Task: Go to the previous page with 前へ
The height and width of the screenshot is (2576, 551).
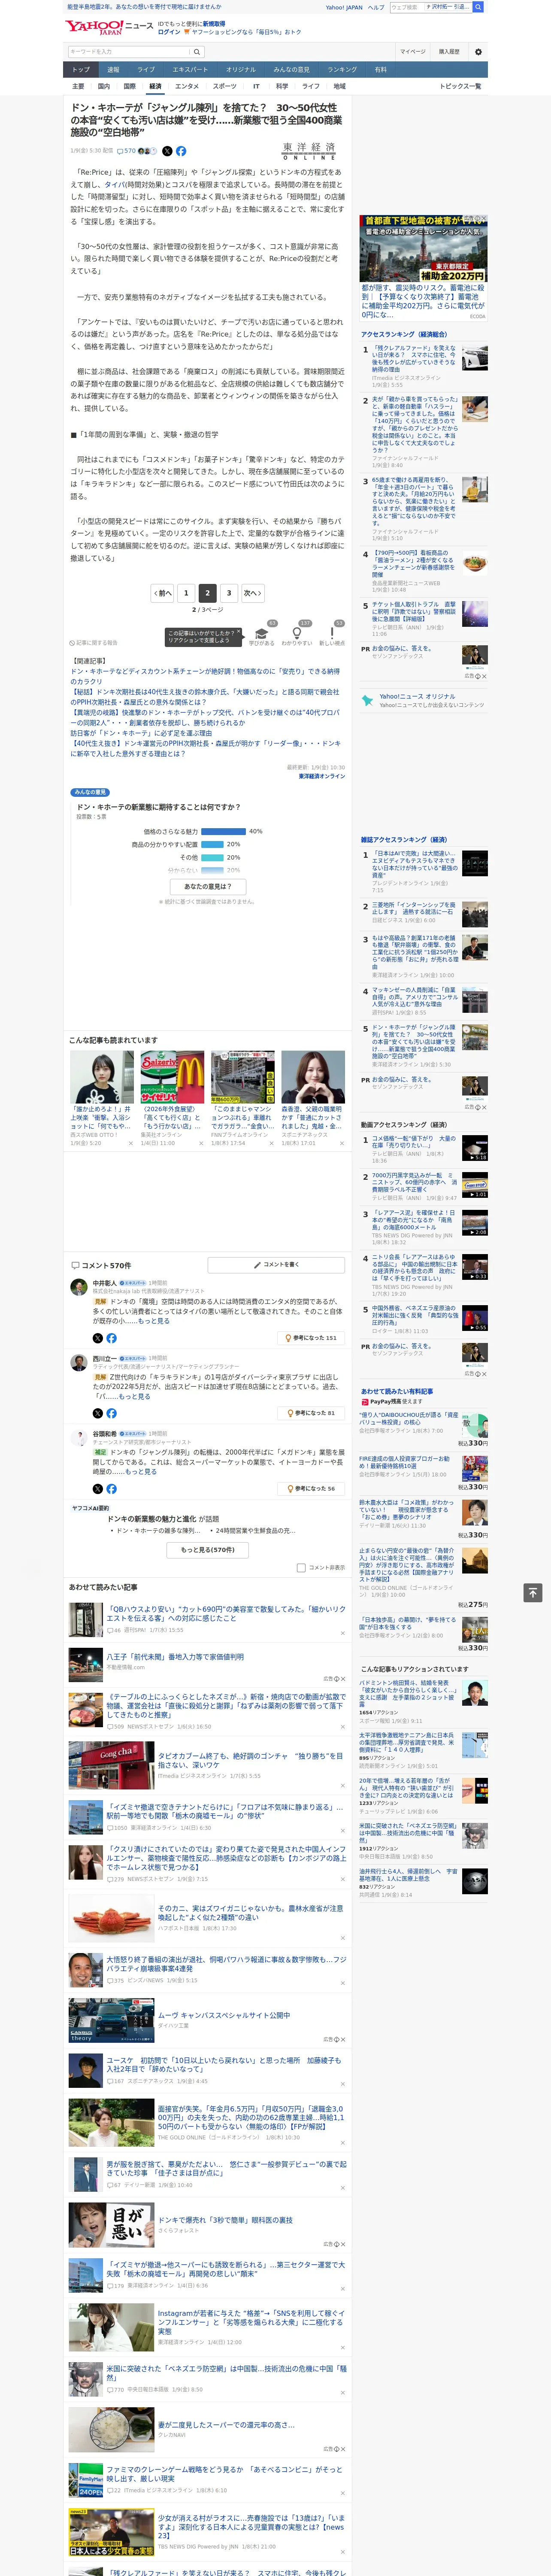Action: pos(163,592)
